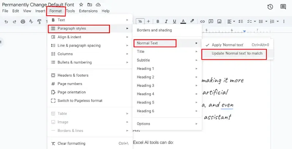292x149 pixels.
Task: Open the Insert menu
Action: point(40,11)
